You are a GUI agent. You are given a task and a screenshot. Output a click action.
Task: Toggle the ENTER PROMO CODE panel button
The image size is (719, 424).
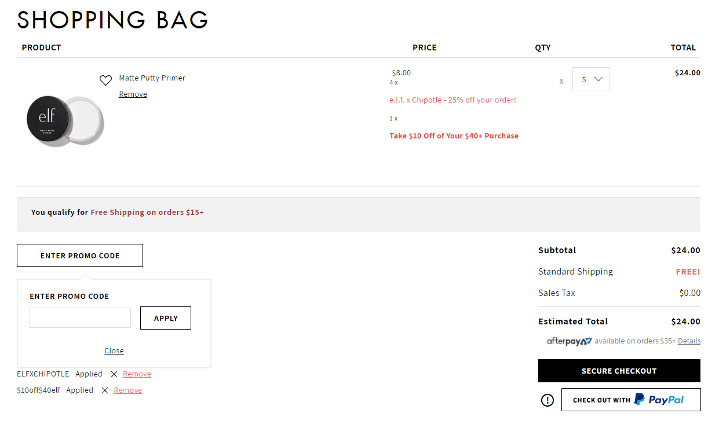point(80,255)
